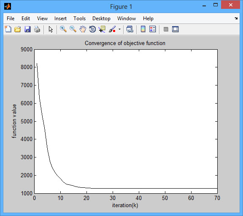Open a file with the folder icon

click(18, 29)
